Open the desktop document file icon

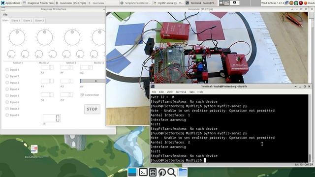[x=34, y=149]
